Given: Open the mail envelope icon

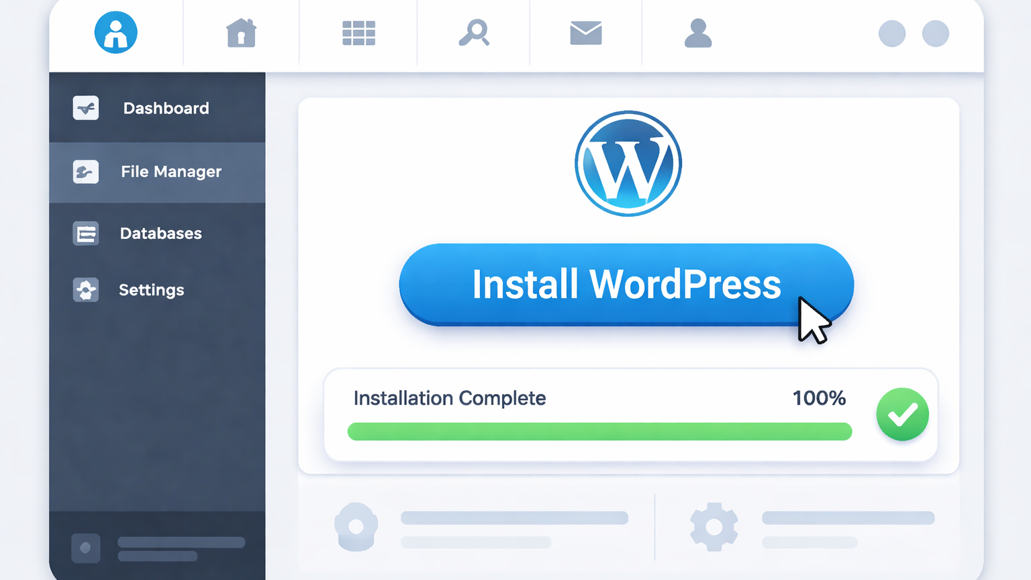Looking at the screenshot, I should tap(586, 32).
